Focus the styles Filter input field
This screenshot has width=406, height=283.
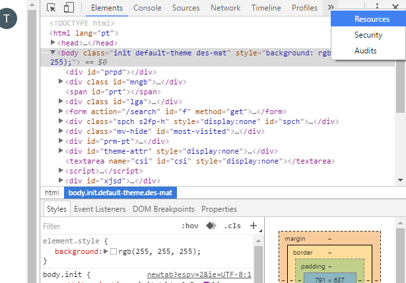click(x=110, y=226)
